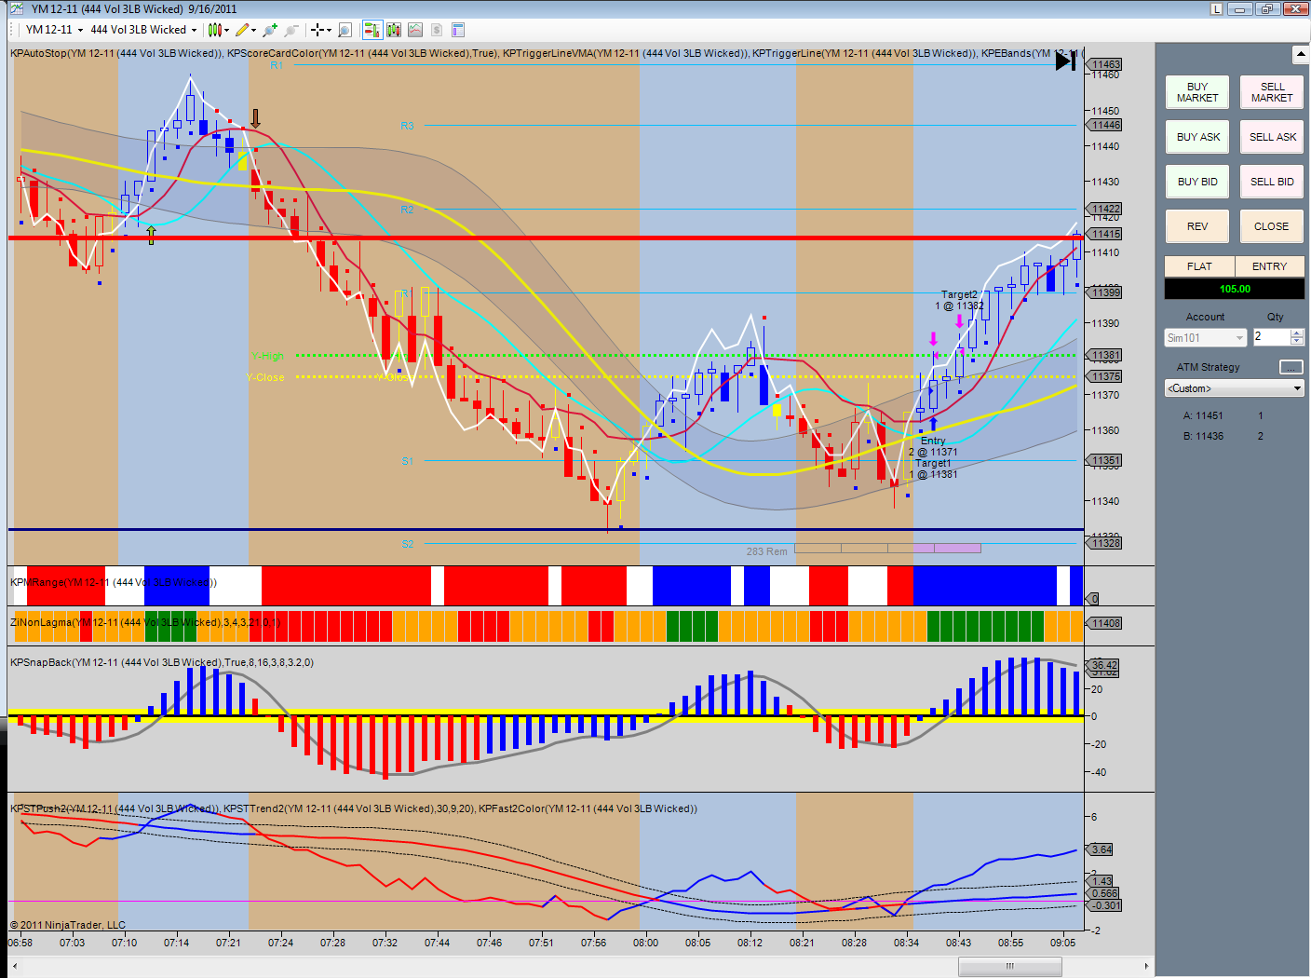Click the BUY MARKET button
The height and width of the screenshot is (978, 1311).
pos(1197,92)
